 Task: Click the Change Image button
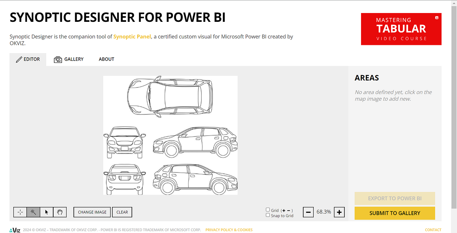[92, 212]
